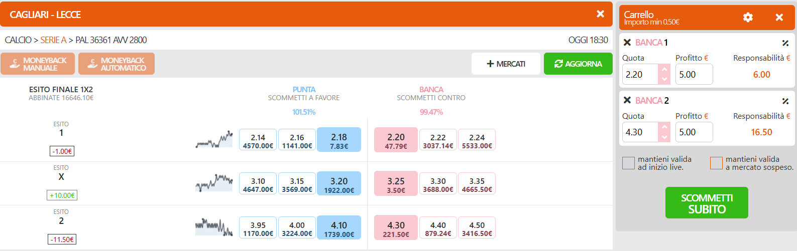Remove BANCA 2 bet with X icon
The image size is (797, 251).
(627, 100)
